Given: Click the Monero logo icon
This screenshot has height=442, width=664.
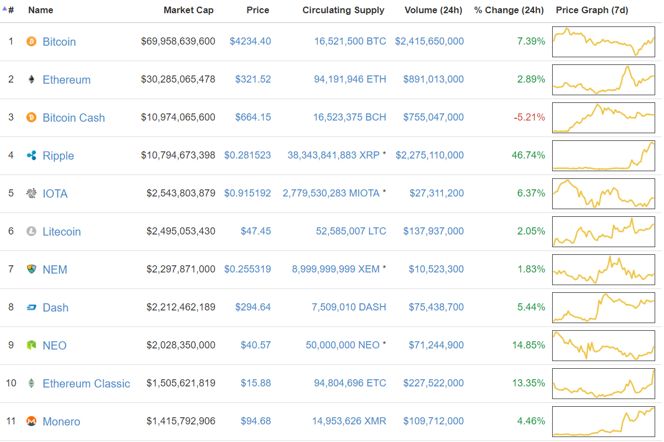Looking at the screenshot, I should point(31,421).
